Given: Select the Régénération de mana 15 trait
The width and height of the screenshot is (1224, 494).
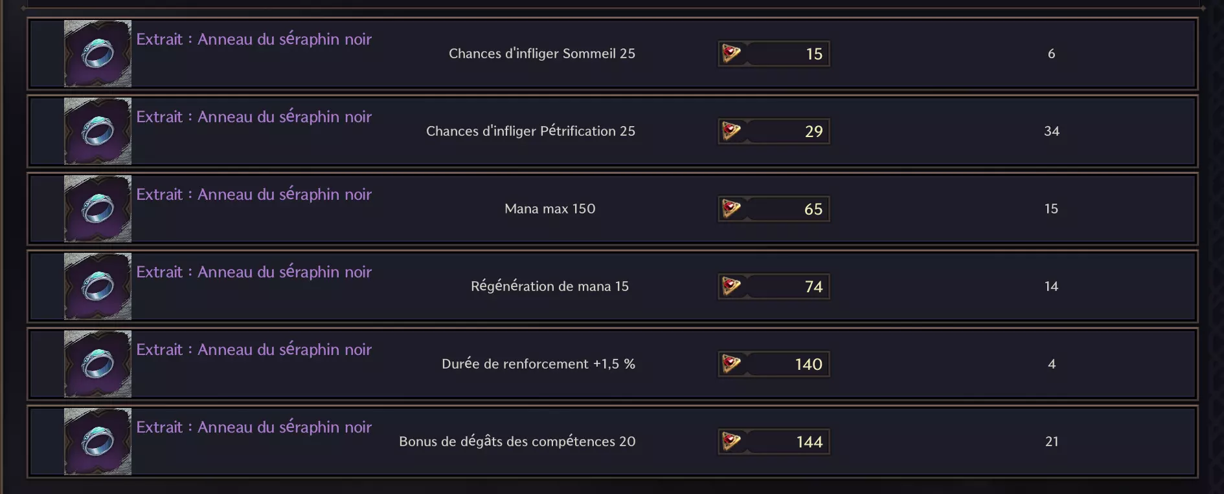Looking at the screenshot, I should point(550,286).
